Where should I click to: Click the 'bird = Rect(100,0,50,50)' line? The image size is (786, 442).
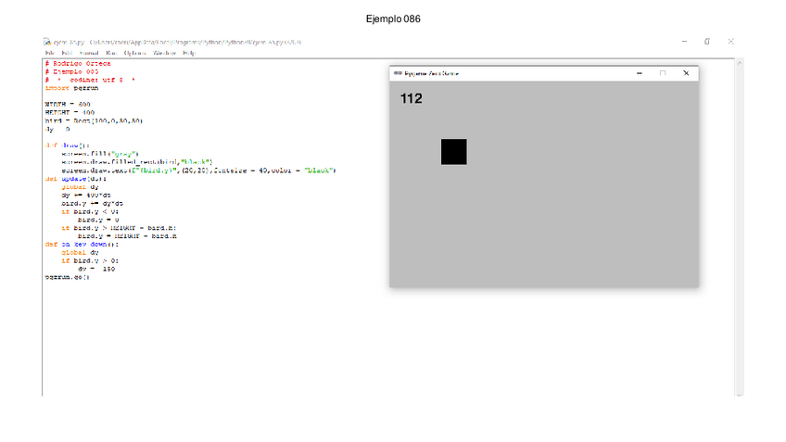click(x=95, y=120)
